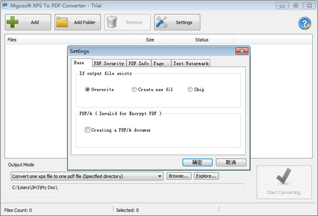Click the Files column header

coord(67,40)
